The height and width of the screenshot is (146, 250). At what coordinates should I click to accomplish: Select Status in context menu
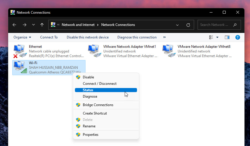106,90
